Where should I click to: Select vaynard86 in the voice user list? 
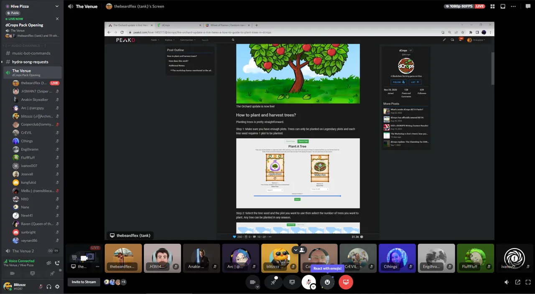point(36,241)
